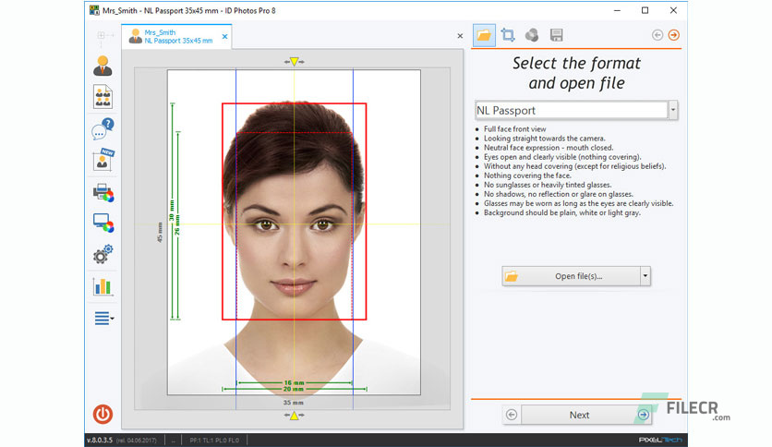Click the 45 mm height label left of photo
772x447 pixels.
pos(160,232)
